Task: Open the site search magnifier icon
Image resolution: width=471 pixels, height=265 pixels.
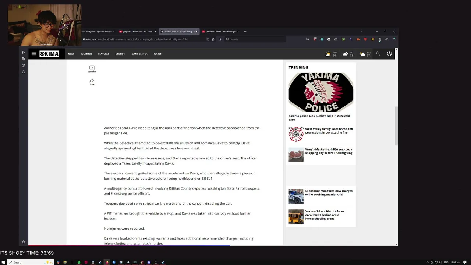Action: point(378,54)
